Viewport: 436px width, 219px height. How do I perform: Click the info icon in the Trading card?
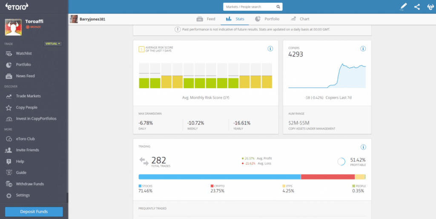click(363, 147)
